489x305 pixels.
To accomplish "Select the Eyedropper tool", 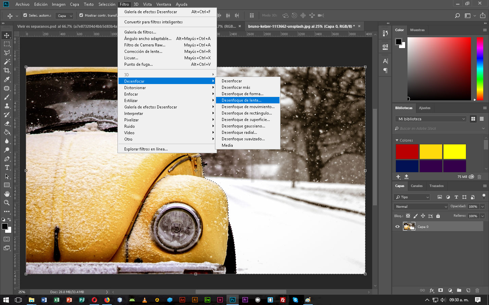I will click(x=7, y=79).
